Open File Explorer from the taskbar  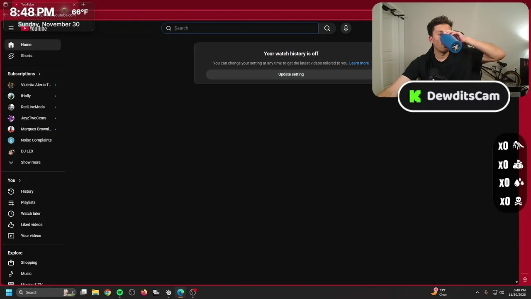coord(95,292)
